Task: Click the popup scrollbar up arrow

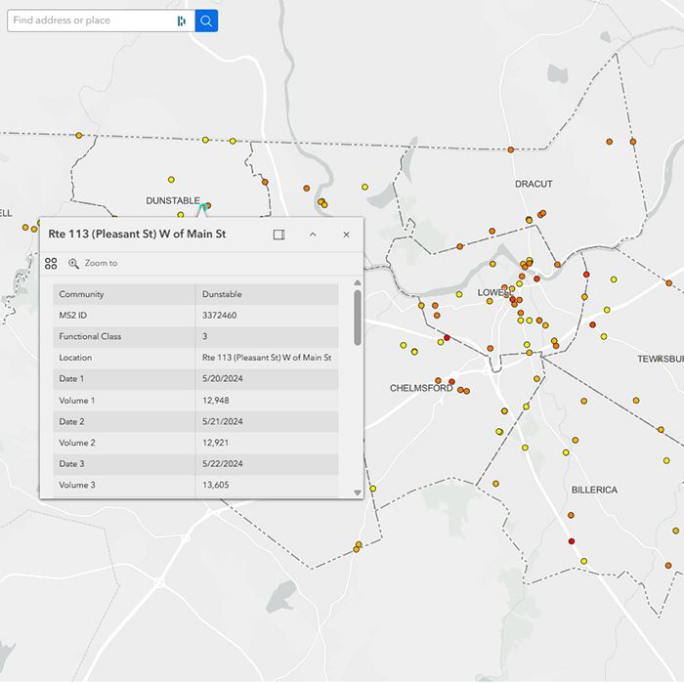Action: tap(358, 282)
